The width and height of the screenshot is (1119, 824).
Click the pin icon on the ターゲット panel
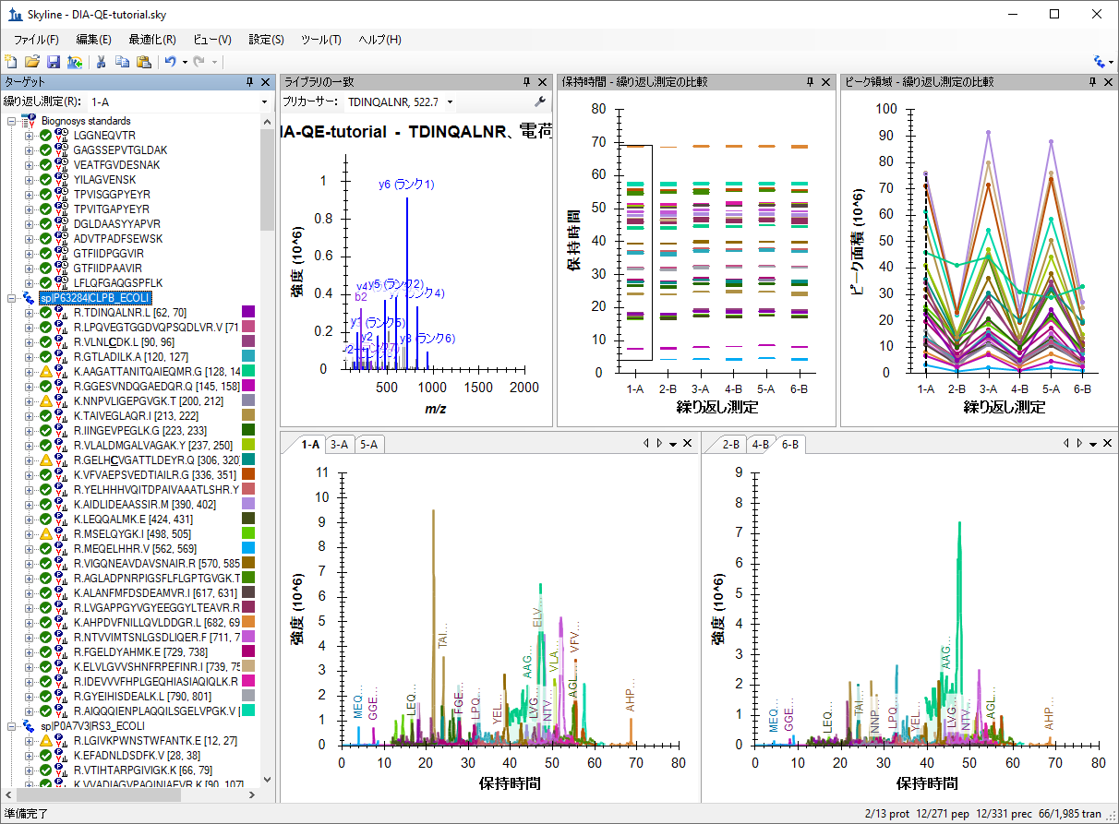point(249,82)
